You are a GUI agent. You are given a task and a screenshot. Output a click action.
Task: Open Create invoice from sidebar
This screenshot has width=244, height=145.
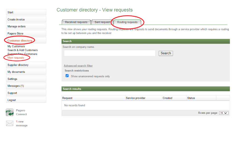click(26, 19)
